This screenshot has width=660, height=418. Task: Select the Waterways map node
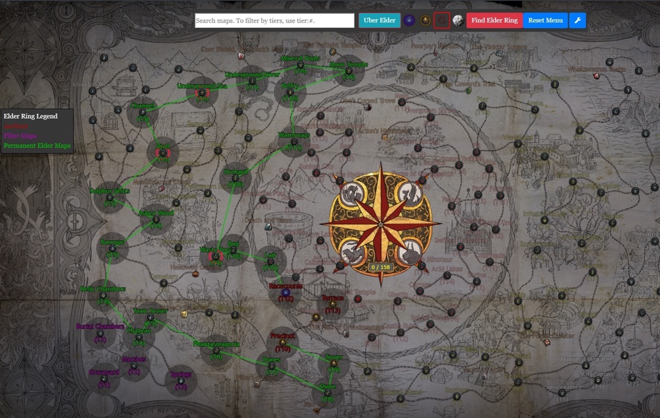(294, 142)
